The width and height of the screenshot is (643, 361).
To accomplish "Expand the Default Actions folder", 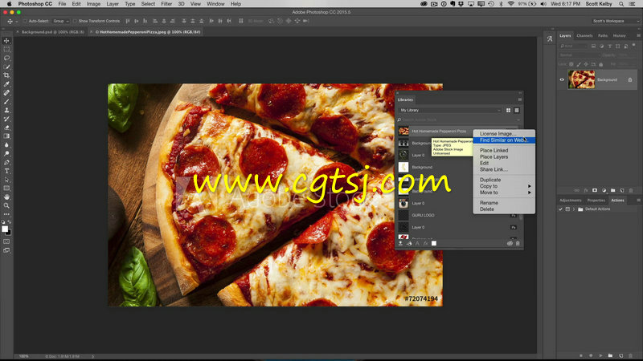I will click(x=574, y=209).
